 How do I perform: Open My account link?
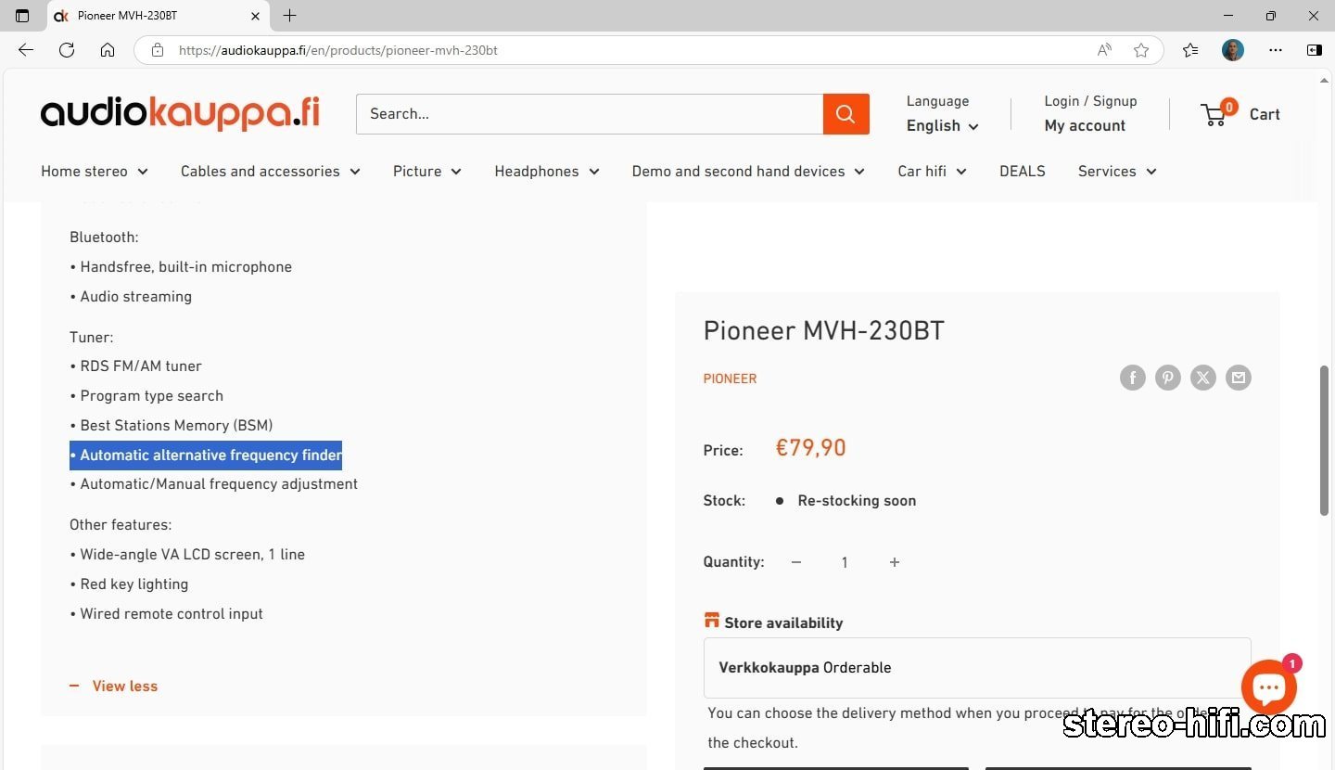coord(1085,126)
